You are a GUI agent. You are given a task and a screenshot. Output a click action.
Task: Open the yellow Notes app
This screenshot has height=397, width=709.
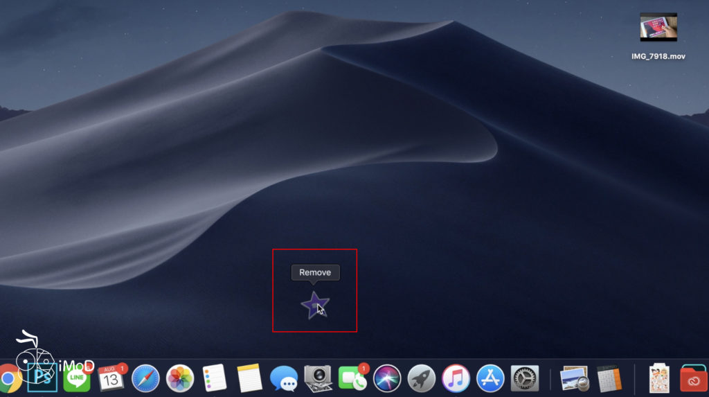coord(249,378)
